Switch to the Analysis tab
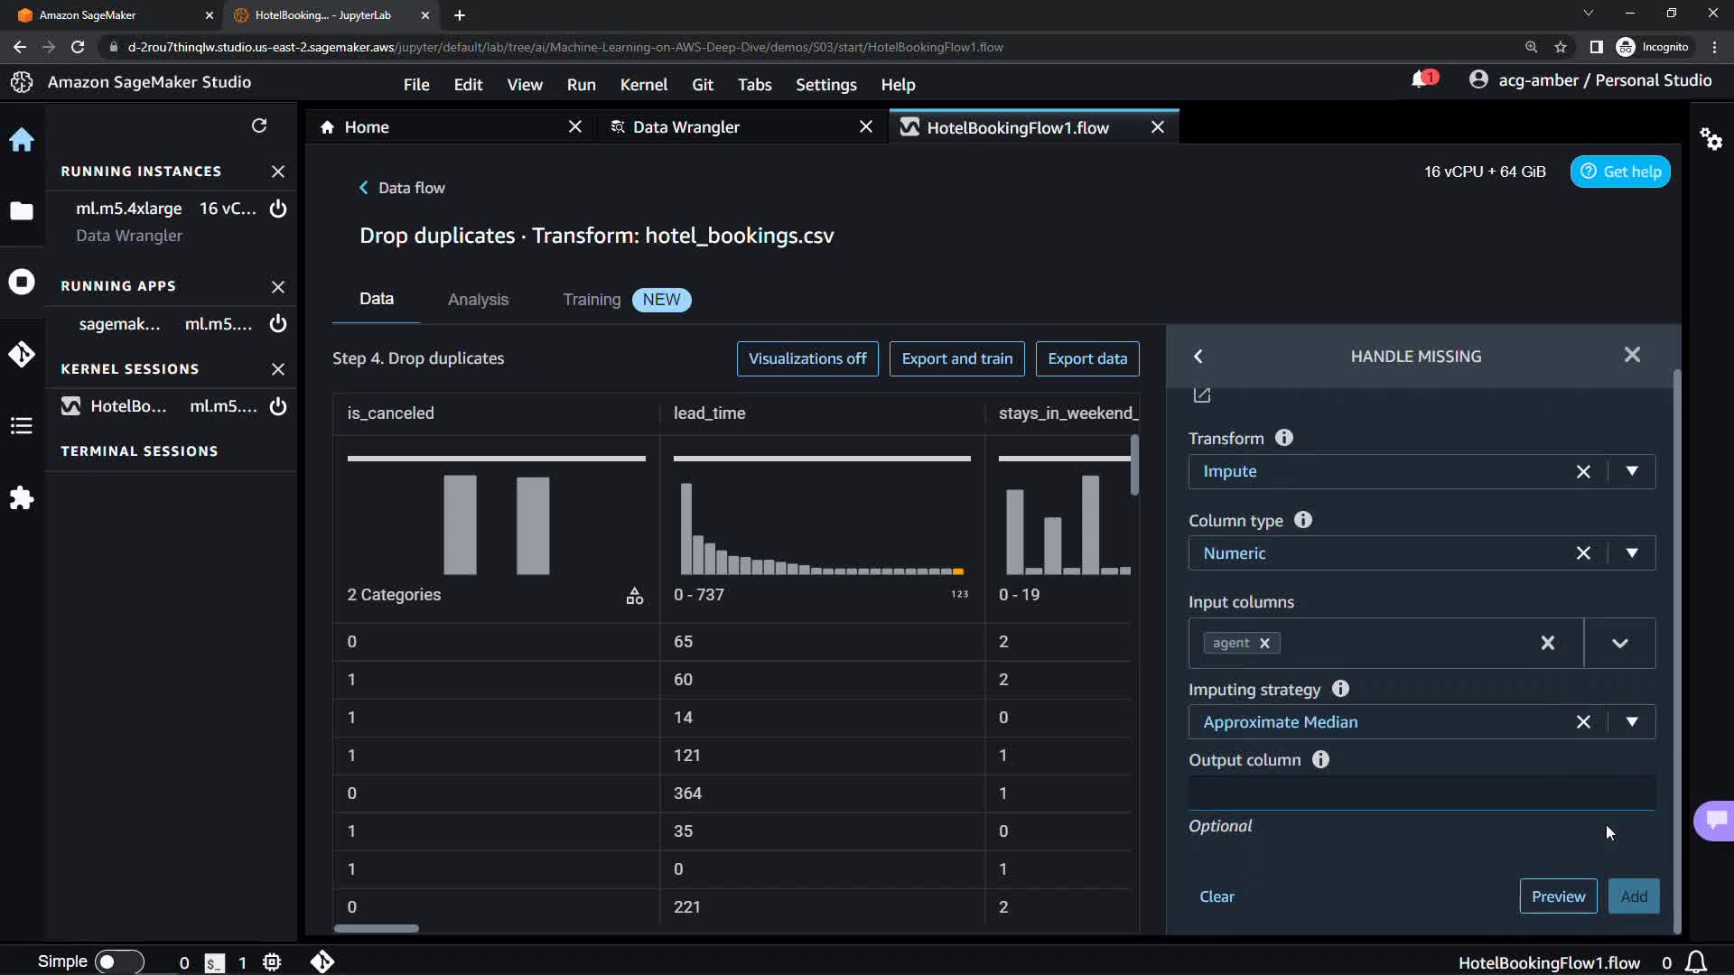This screenshot has width=1734, height=975. point(478,300)
